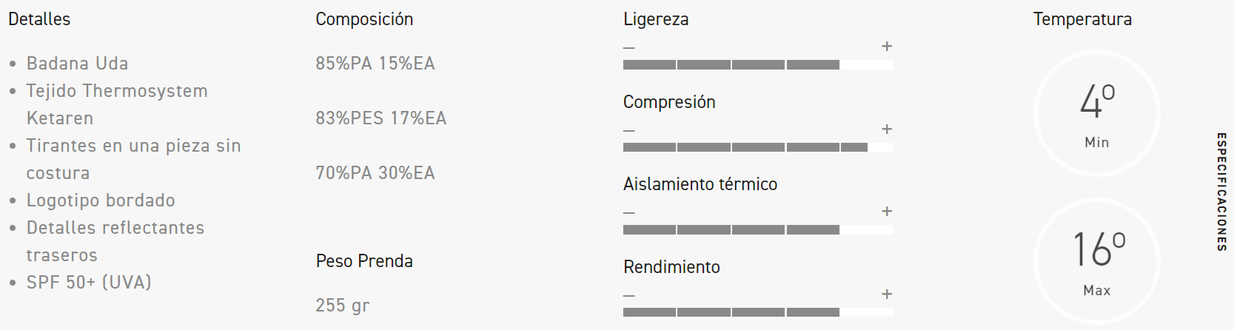Click the minus sign above Aislamiento térmico bar

[x=629, y=213]
